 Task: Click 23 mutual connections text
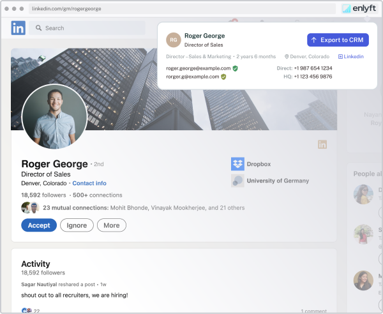coord(76,208)
